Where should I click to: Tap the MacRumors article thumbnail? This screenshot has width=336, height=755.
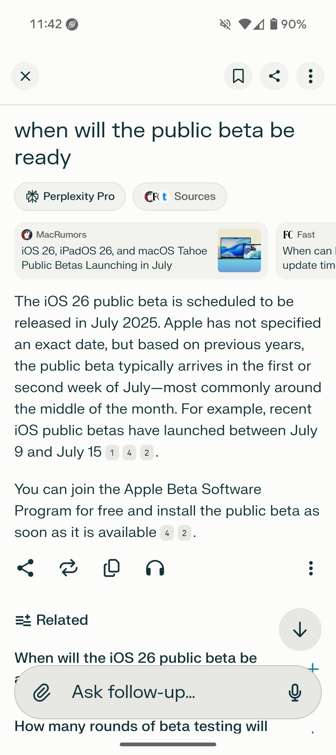(x=239, y=251)
